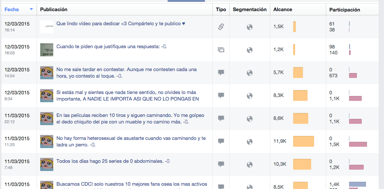Open post 'Que lindo vídeo para dedicar'
Screen dimensions: 384x189
[x=121, y=24]
